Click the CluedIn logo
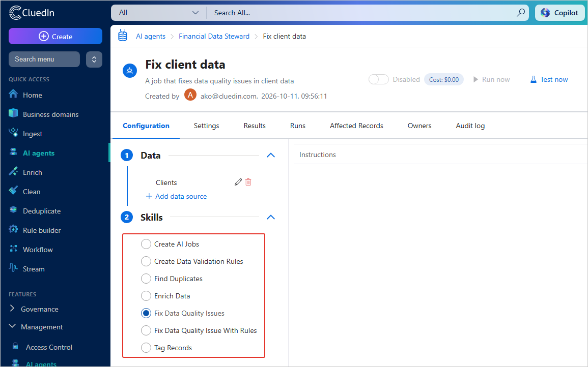The image size is (588, 367). coord(32,12)
